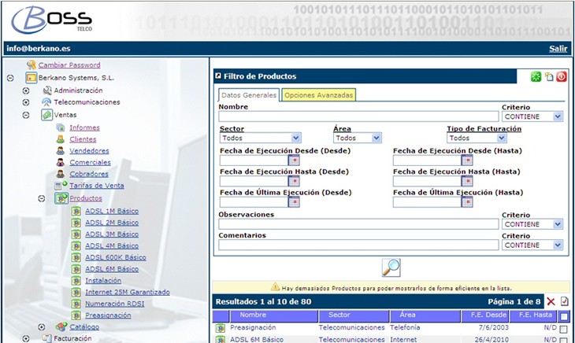
Task: Click the Nombre text input field
Action: click(358, 116)
